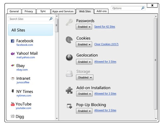Image resolution: width=163 pixels, height=125 pixels.
Task: Click the junocoffee URL text
Action: click(23, 82)
